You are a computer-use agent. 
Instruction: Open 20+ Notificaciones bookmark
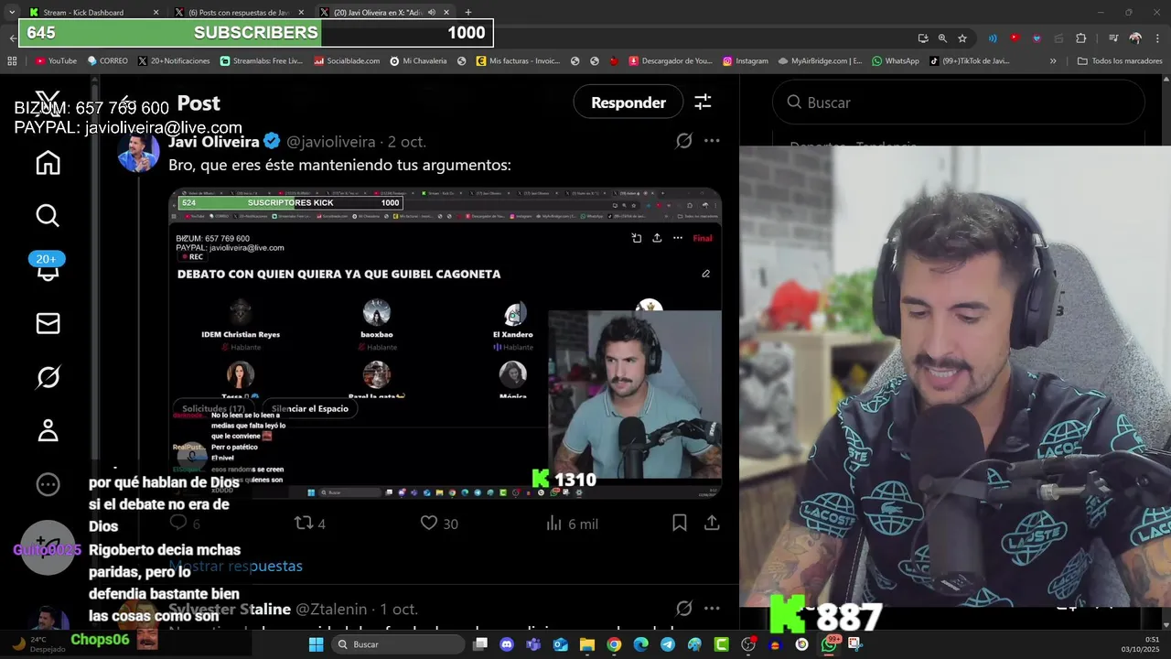point(174,61)
